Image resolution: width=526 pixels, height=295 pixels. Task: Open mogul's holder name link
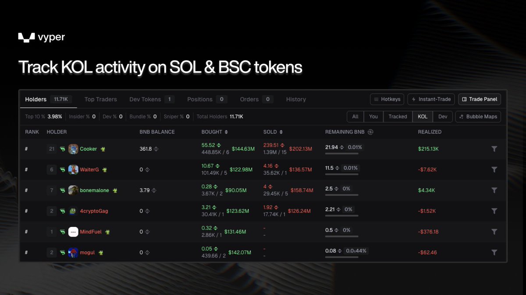point(87,253)
